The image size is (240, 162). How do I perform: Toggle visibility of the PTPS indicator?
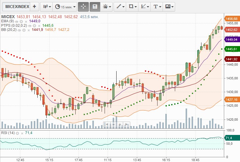tap(30, 26)
